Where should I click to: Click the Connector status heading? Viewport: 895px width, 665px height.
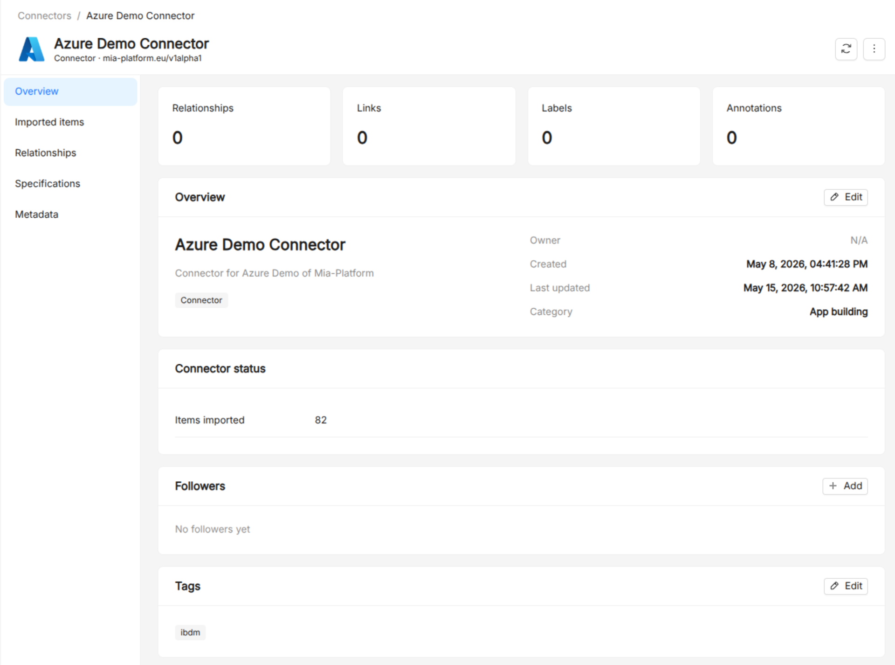pos(220,369)
